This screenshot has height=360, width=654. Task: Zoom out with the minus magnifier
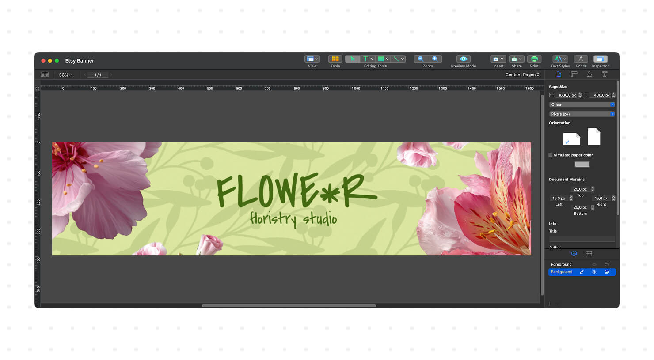point(421,59)
